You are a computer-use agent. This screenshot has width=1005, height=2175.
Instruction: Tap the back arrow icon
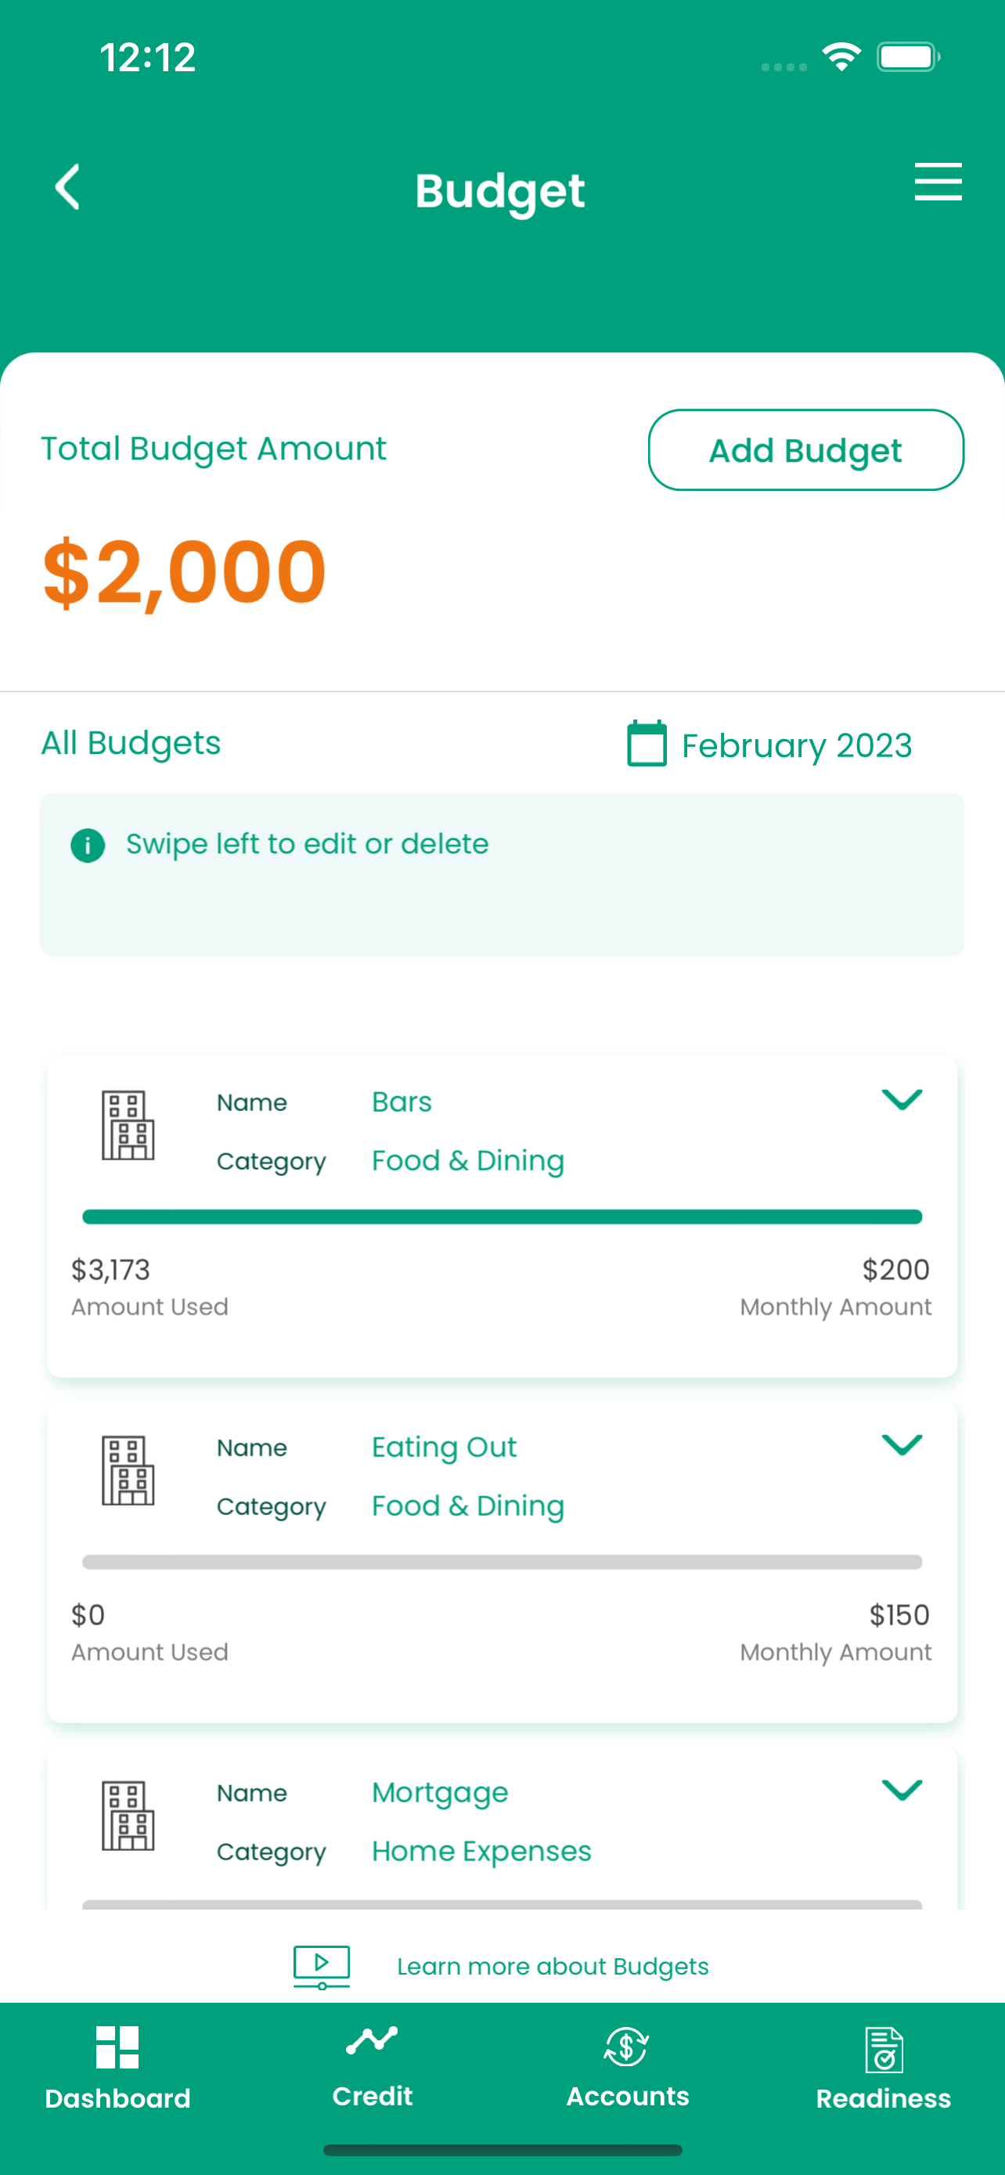pyautogui.click(x=67, y=186)
